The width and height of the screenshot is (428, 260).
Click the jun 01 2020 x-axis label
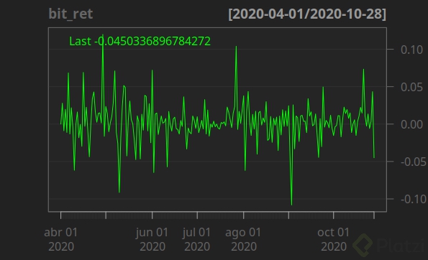tap(152, 240)
